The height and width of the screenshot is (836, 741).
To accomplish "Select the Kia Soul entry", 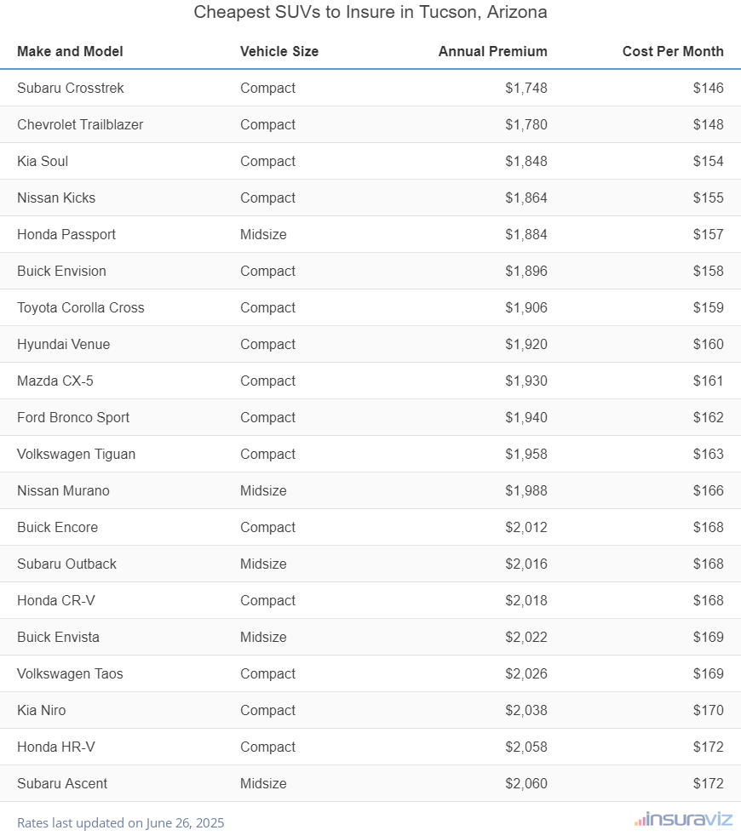I will [43, 161].
